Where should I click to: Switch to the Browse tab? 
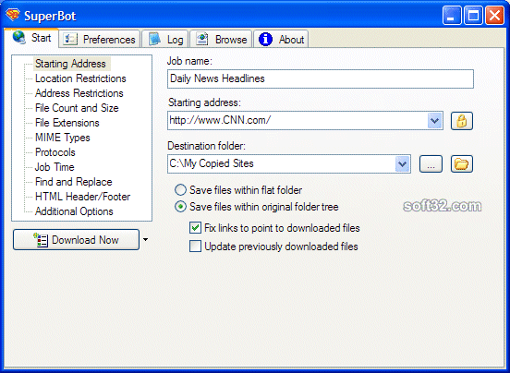click(x=221, y=40)
